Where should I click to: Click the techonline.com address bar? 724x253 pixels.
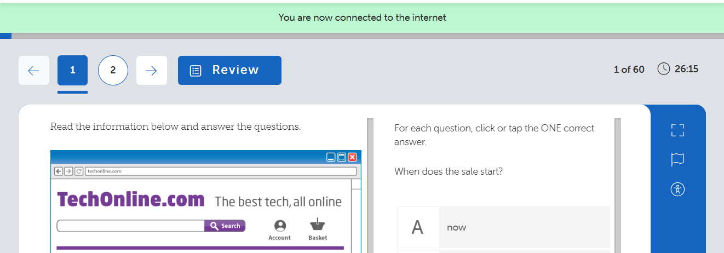click(x=221, y=171)
